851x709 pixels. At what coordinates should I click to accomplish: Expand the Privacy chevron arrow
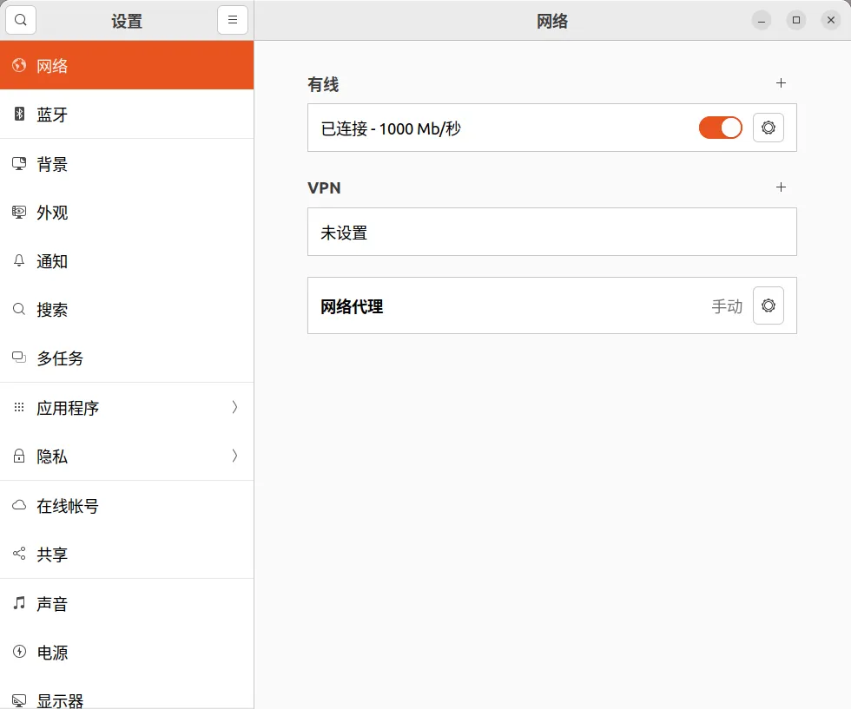pyautogui.click(x=234, y=456)
